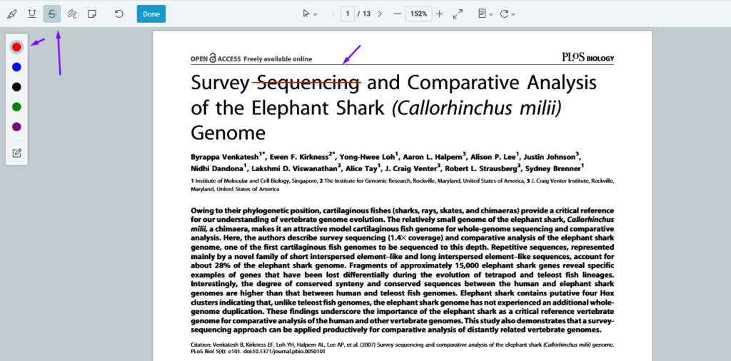The width and height of the screenshot is (731, 361).
Task: Open the rotate view dropdown
Action: 508,14
